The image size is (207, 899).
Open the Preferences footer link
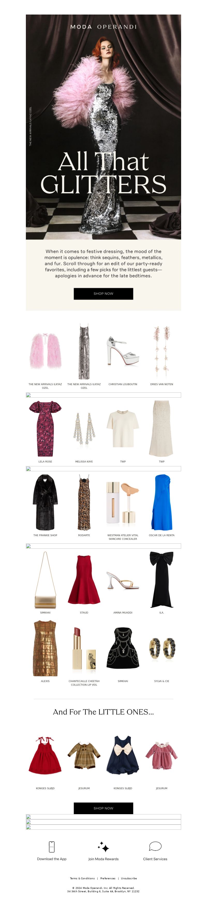pos(108,878)
